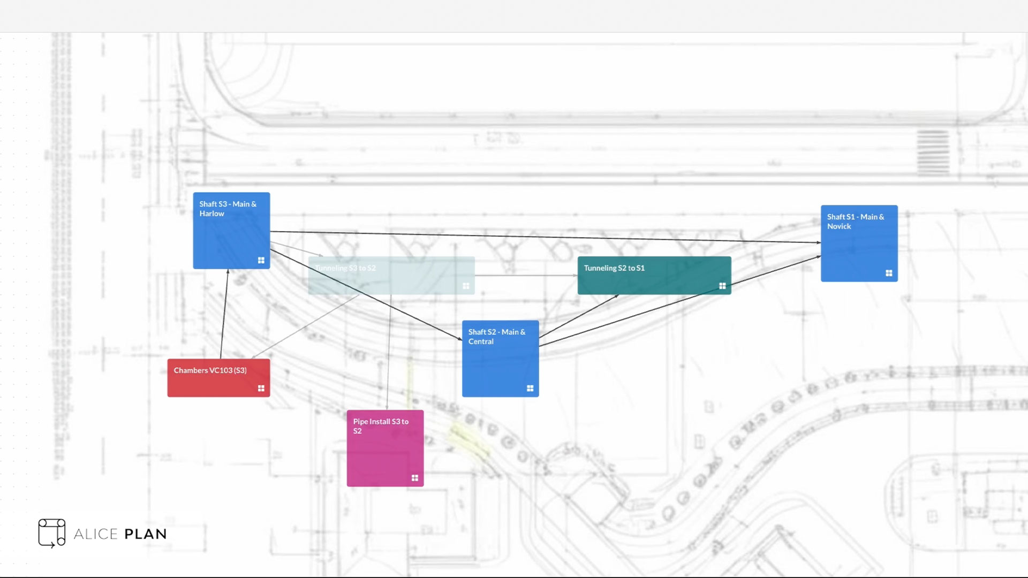Screen dimensions: 1028x578
Task: Open grid icon on Shaft S2 node
Action: coord(530,389)
